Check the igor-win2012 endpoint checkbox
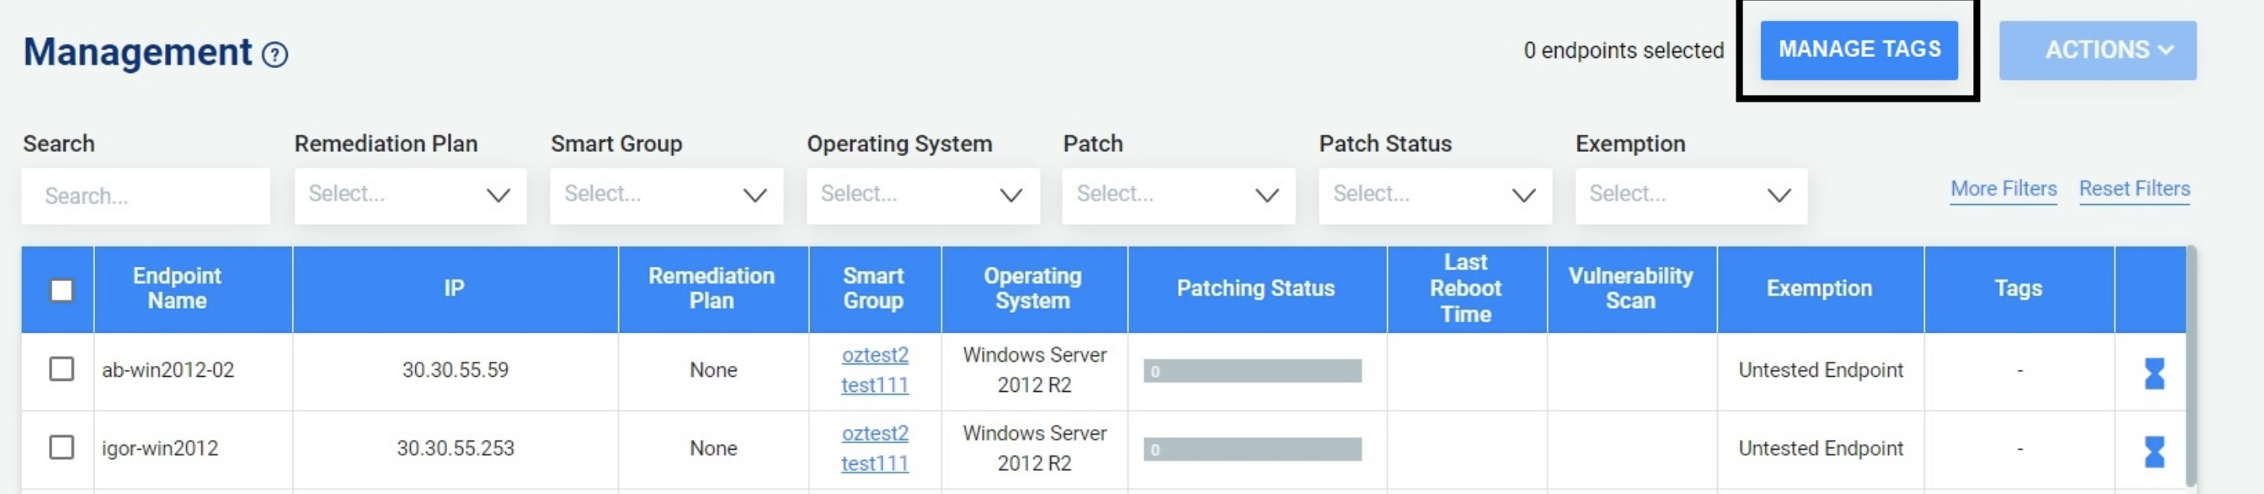This screenshot has height=494, width=2264. [62, 446]
